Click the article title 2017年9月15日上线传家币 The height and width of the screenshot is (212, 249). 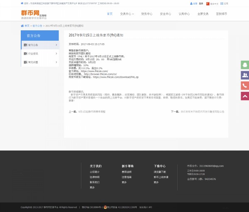[x=96, y=35]
